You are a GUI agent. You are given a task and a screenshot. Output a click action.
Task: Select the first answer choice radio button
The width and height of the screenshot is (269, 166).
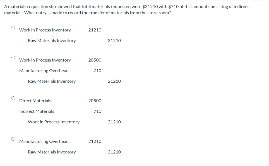click(13, 27)
